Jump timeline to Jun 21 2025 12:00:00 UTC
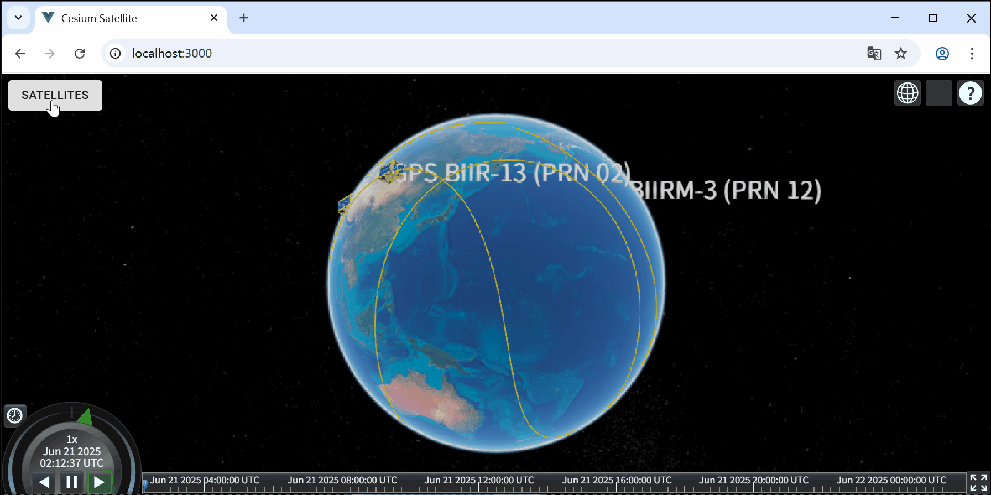This screenshot has width=991, height=495. pos(479,480)
